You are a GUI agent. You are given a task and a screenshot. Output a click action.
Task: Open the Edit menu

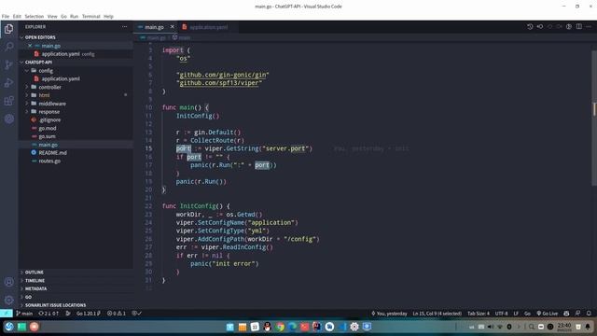tap(17, 17)
